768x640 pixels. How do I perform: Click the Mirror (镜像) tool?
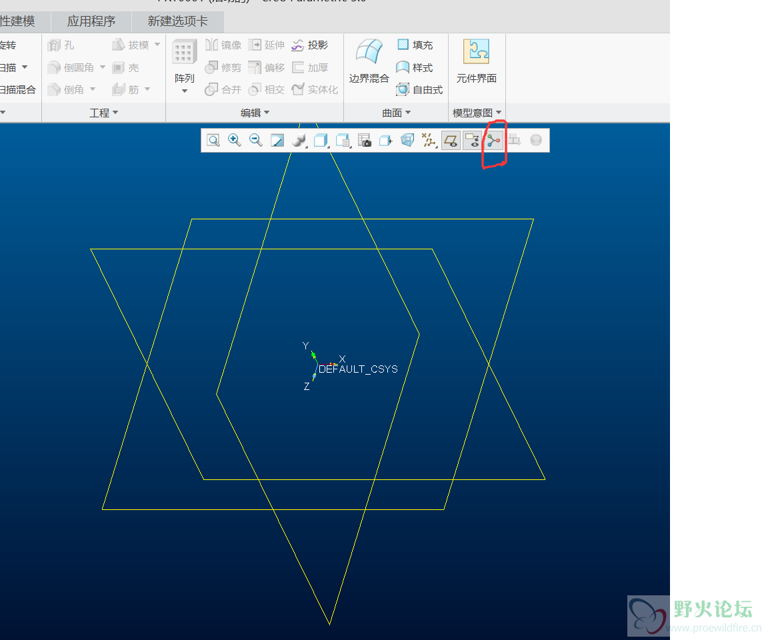click(x=223, y=45)
